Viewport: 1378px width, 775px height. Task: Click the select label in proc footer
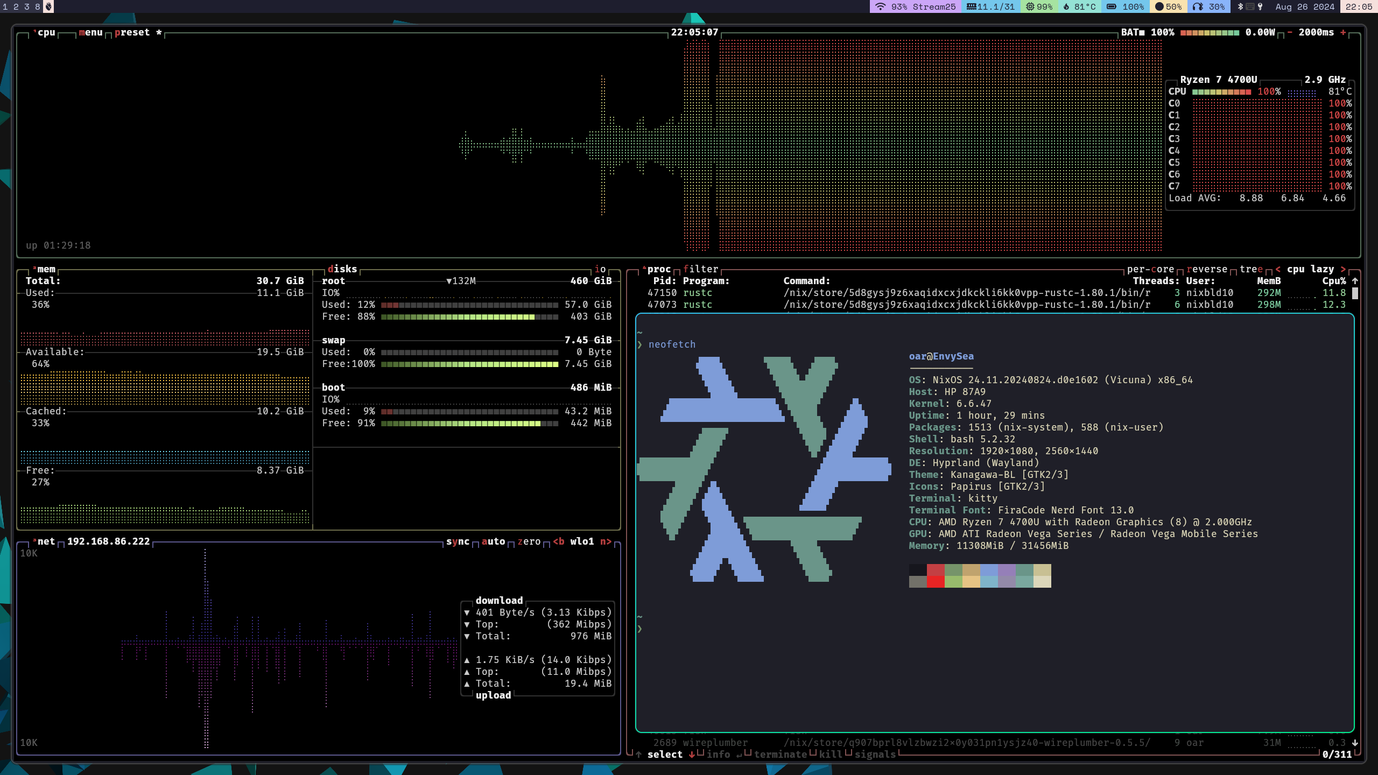click(x=665, y=755)
